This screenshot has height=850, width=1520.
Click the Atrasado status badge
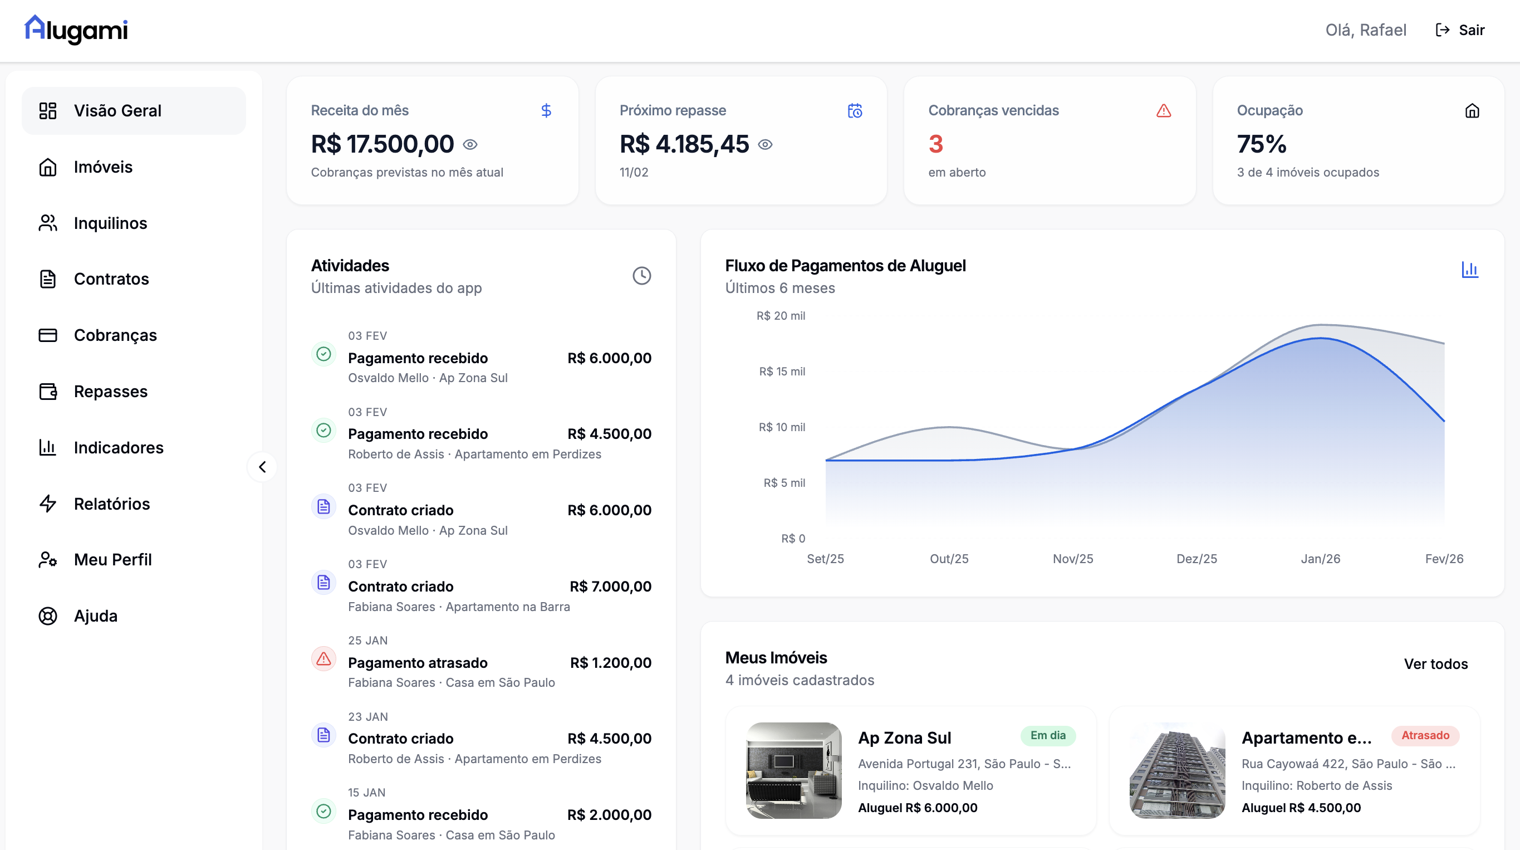pos(1424,735)
